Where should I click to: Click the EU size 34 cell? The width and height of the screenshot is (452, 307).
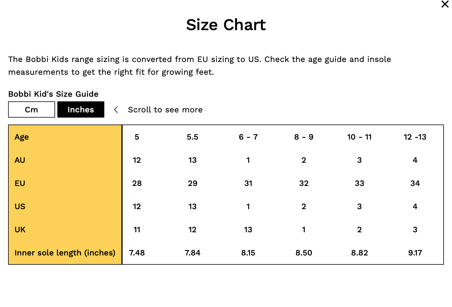(415, 183)
